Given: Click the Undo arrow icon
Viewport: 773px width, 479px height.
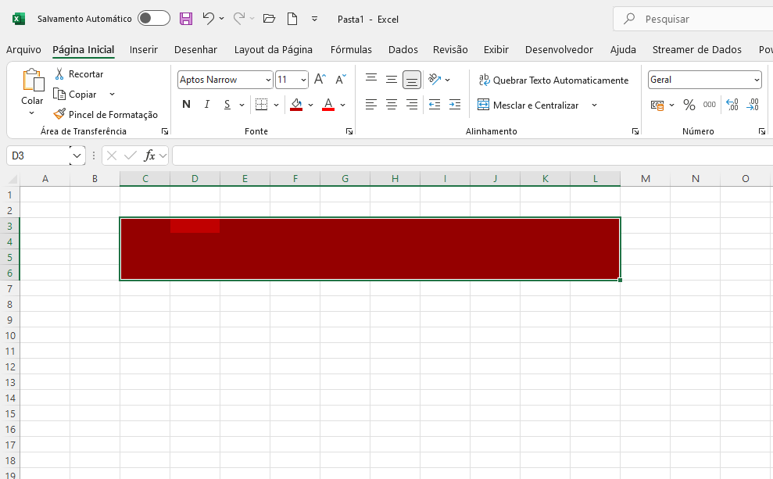Looking at the screenshot, I should click(x=208, y=19).
